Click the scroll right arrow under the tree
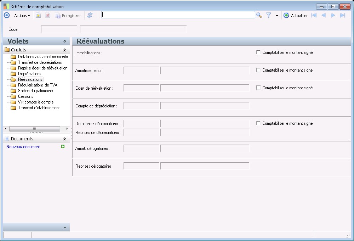This screenshot has width=354, height=241. pos(67,129)
